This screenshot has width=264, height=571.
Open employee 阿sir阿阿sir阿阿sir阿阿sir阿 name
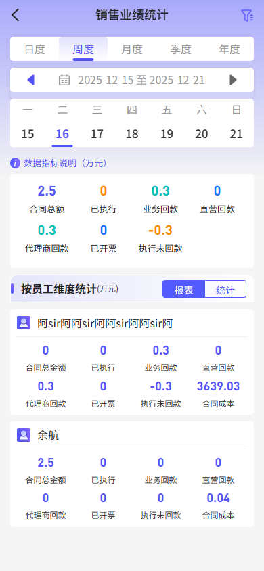click(105, 323)
